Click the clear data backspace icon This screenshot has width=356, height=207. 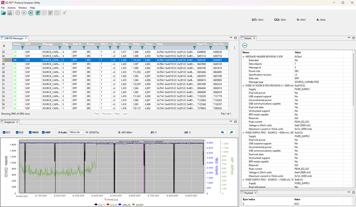[x=30, y=13]
